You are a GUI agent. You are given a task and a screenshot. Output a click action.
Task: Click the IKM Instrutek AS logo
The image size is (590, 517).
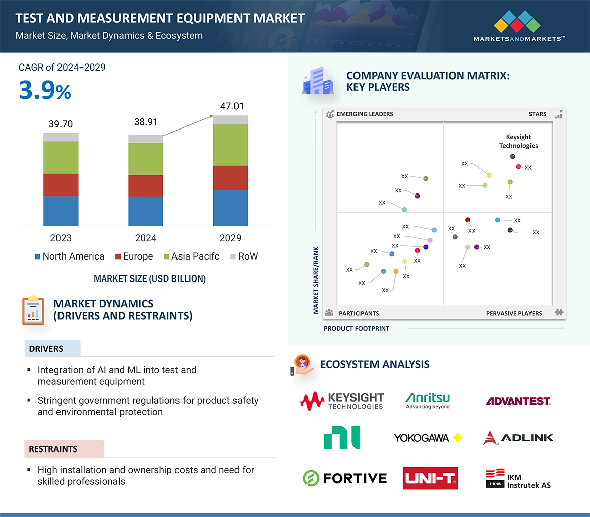[518, 479]
